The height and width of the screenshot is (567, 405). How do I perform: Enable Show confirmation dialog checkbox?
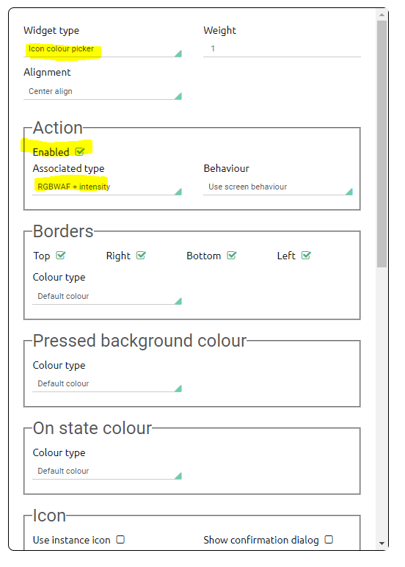click(x=329, y=540)
